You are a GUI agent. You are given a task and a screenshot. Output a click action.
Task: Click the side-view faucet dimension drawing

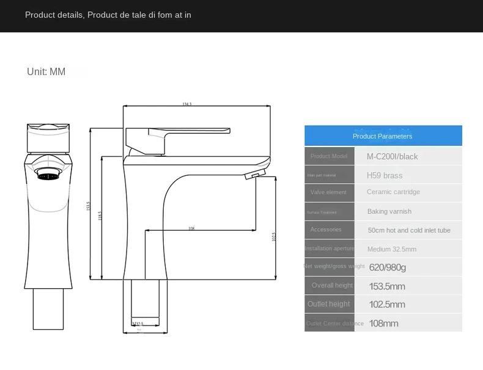183,214
